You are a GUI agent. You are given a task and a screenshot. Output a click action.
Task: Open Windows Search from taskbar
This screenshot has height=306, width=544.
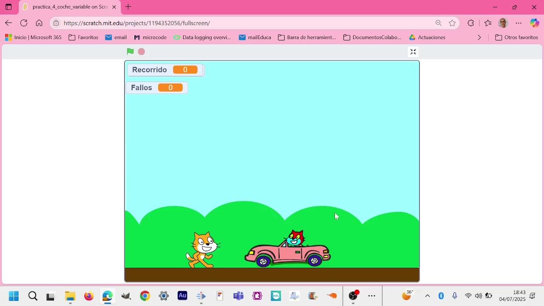pyautogui.click(x=33, y=296)
